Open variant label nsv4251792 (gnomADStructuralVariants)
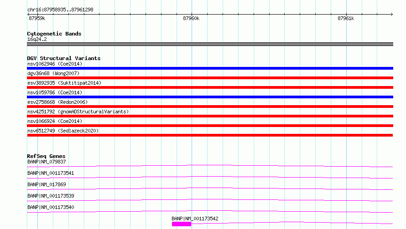 point(78,112)
